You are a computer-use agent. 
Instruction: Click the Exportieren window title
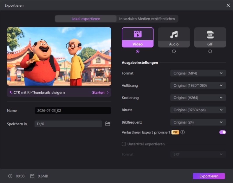[14, 5]
